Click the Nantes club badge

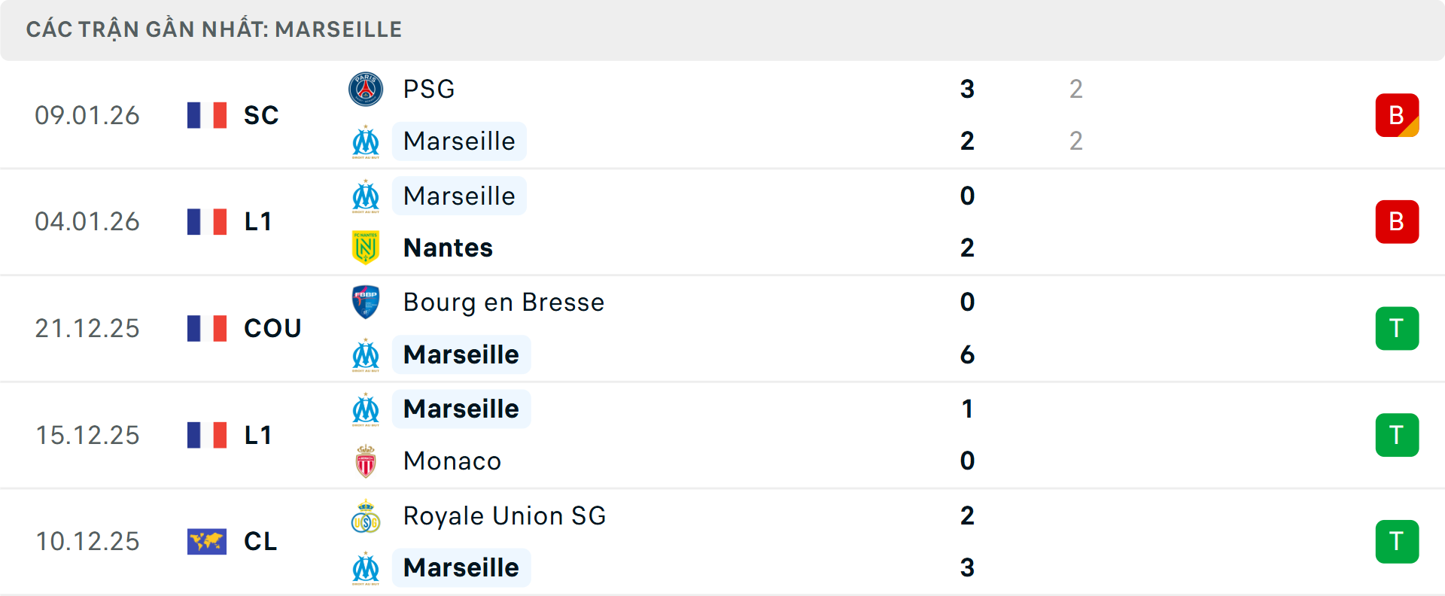click(367, 248)
